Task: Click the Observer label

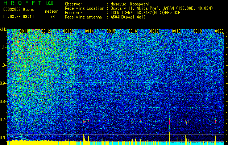Action: pos(74,4)
